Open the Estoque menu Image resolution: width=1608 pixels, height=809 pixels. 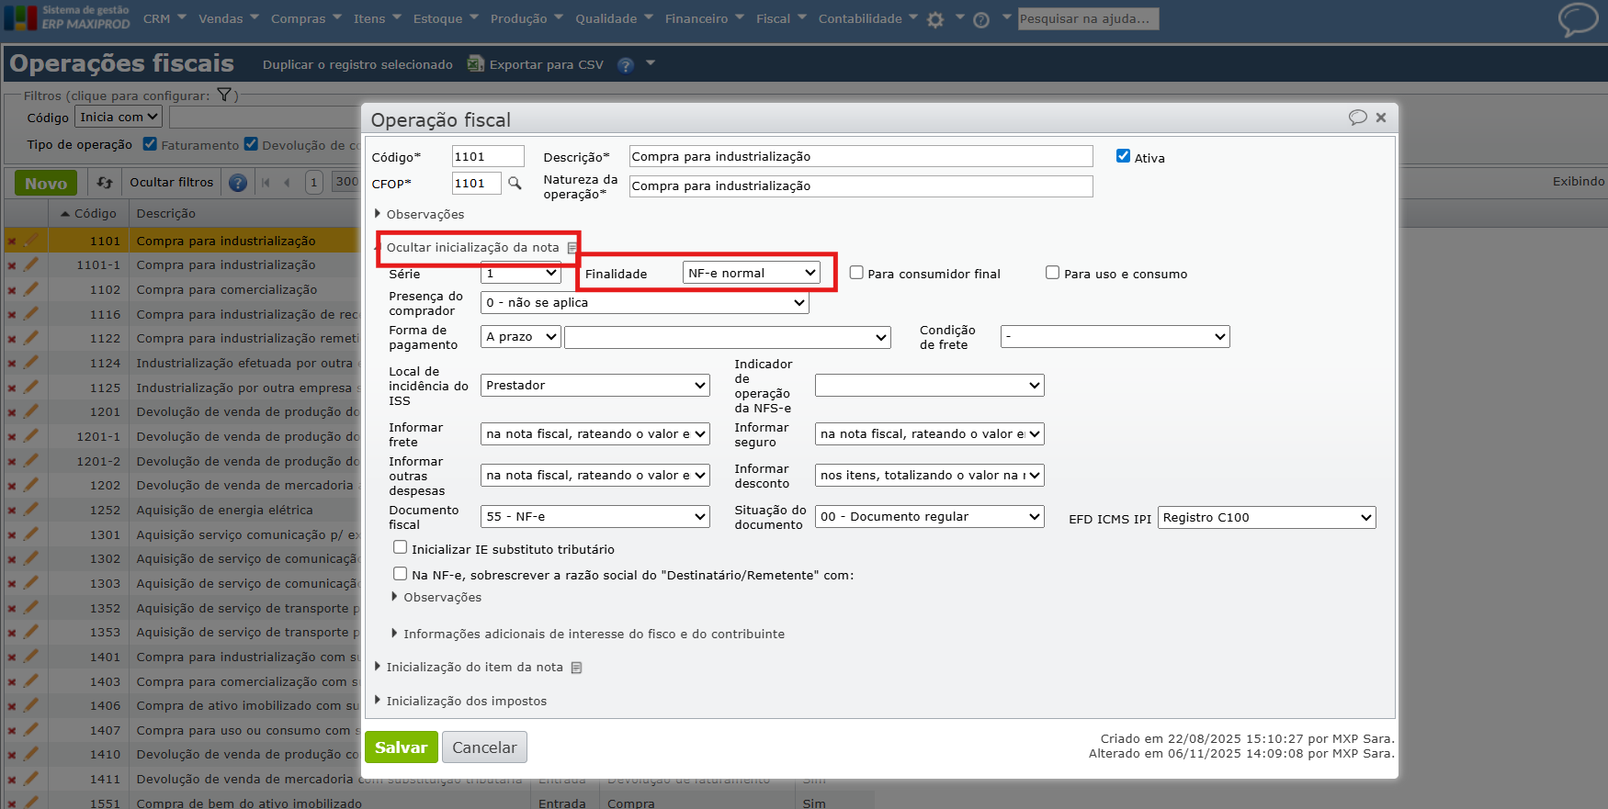(446, 18)
